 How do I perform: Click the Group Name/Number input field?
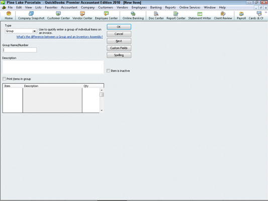(20, 50)
